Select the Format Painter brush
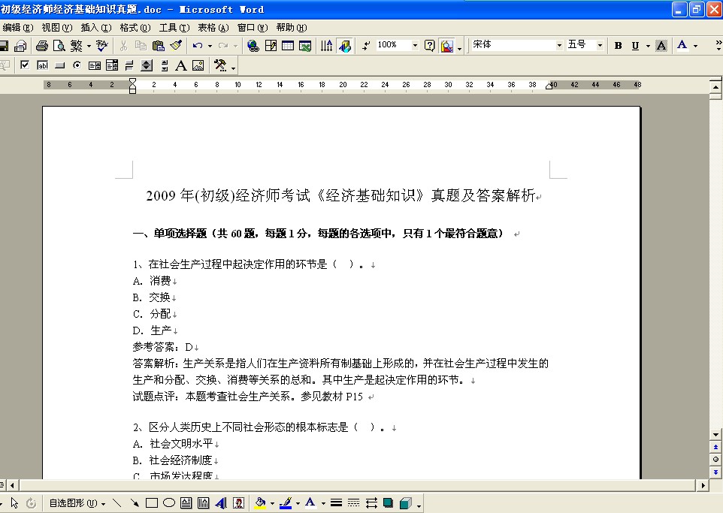The width and height of the screenshot is (723, 513). point(175,46)
